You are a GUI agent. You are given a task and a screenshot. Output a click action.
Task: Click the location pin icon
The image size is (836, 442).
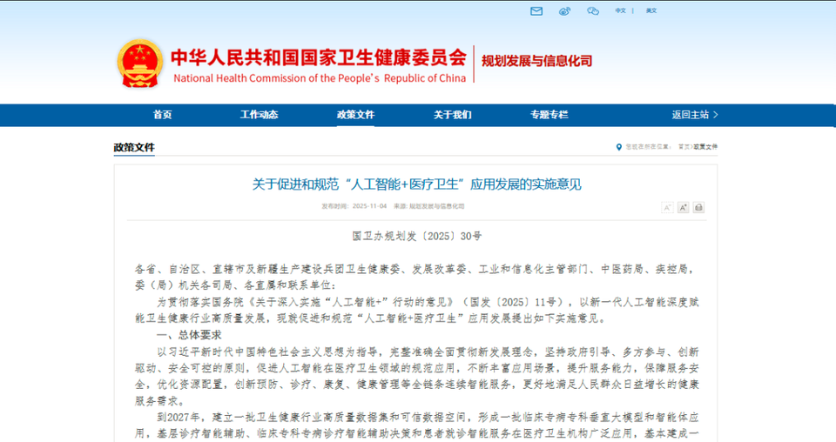[619, 147]
